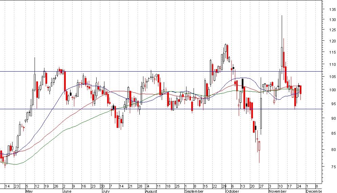Click the November month label
337x193 pixels.
[278, 191]
